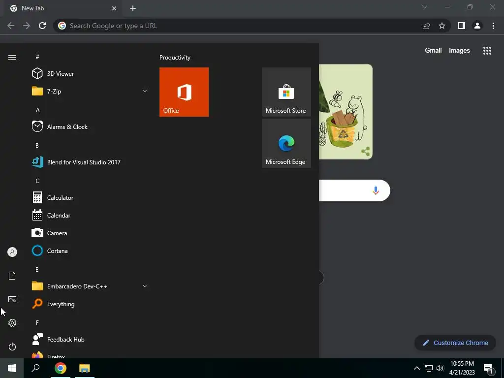Click the 'E' letter header
Screen dimensions: 504x378
click(37, 270)
